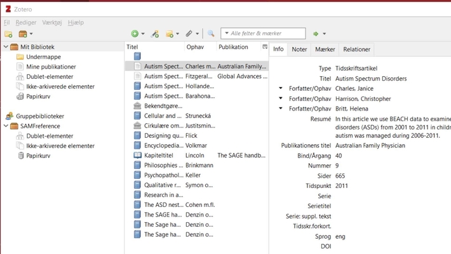Open the Fil menu

pos(6,22)
